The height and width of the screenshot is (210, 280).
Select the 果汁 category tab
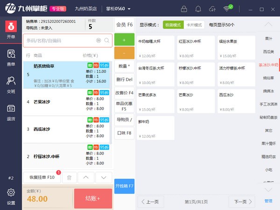(x=268, y=39)
